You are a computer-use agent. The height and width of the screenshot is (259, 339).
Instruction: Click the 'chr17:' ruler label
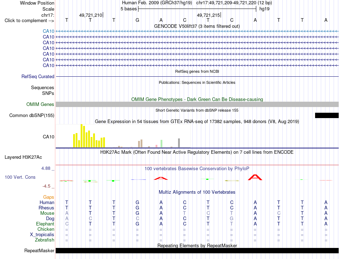coord(48,15)
